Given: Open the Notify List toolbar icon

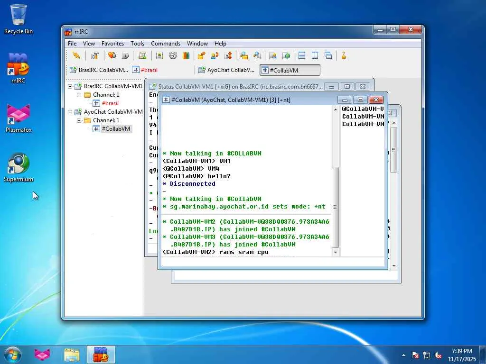Looking at the screenshot, I should click(x=273, y=56).
